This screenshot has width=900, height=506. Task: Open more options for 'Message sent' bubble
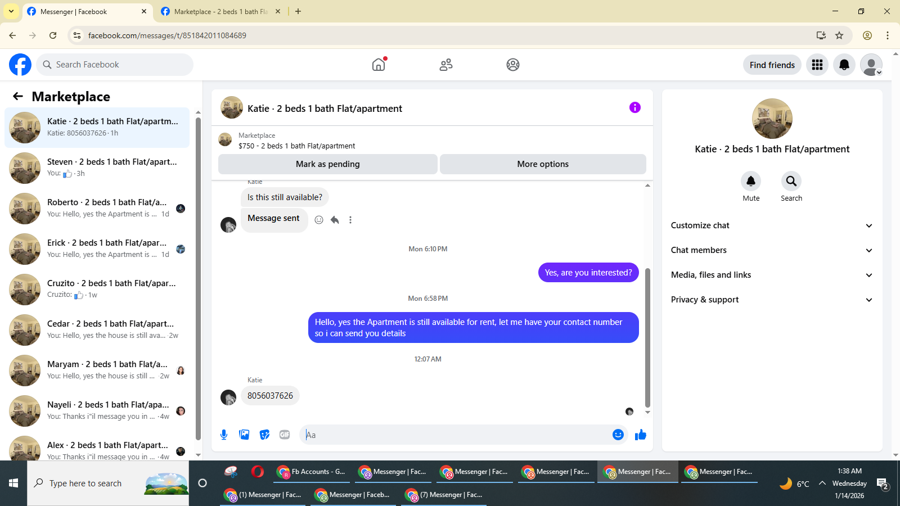[x=350, y=220]
